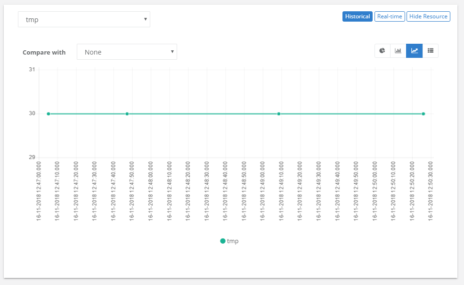The image size is (464, 285).
Task: Show data as table list view
Action: (x=430, y=51)
